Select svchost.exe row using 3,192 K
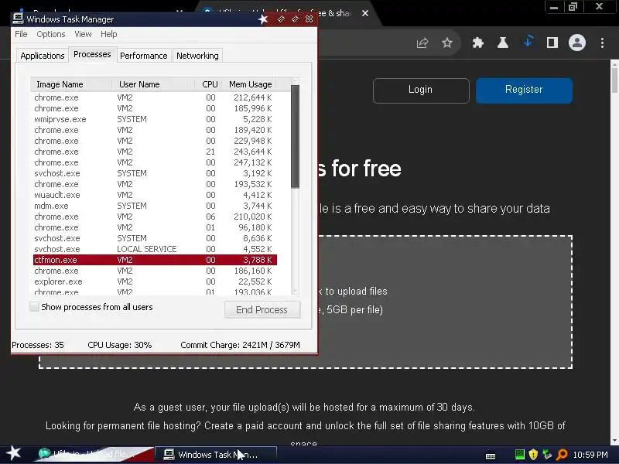Image resolution: width=619 pixels, height=464 pixels. (x=155, y=173)
